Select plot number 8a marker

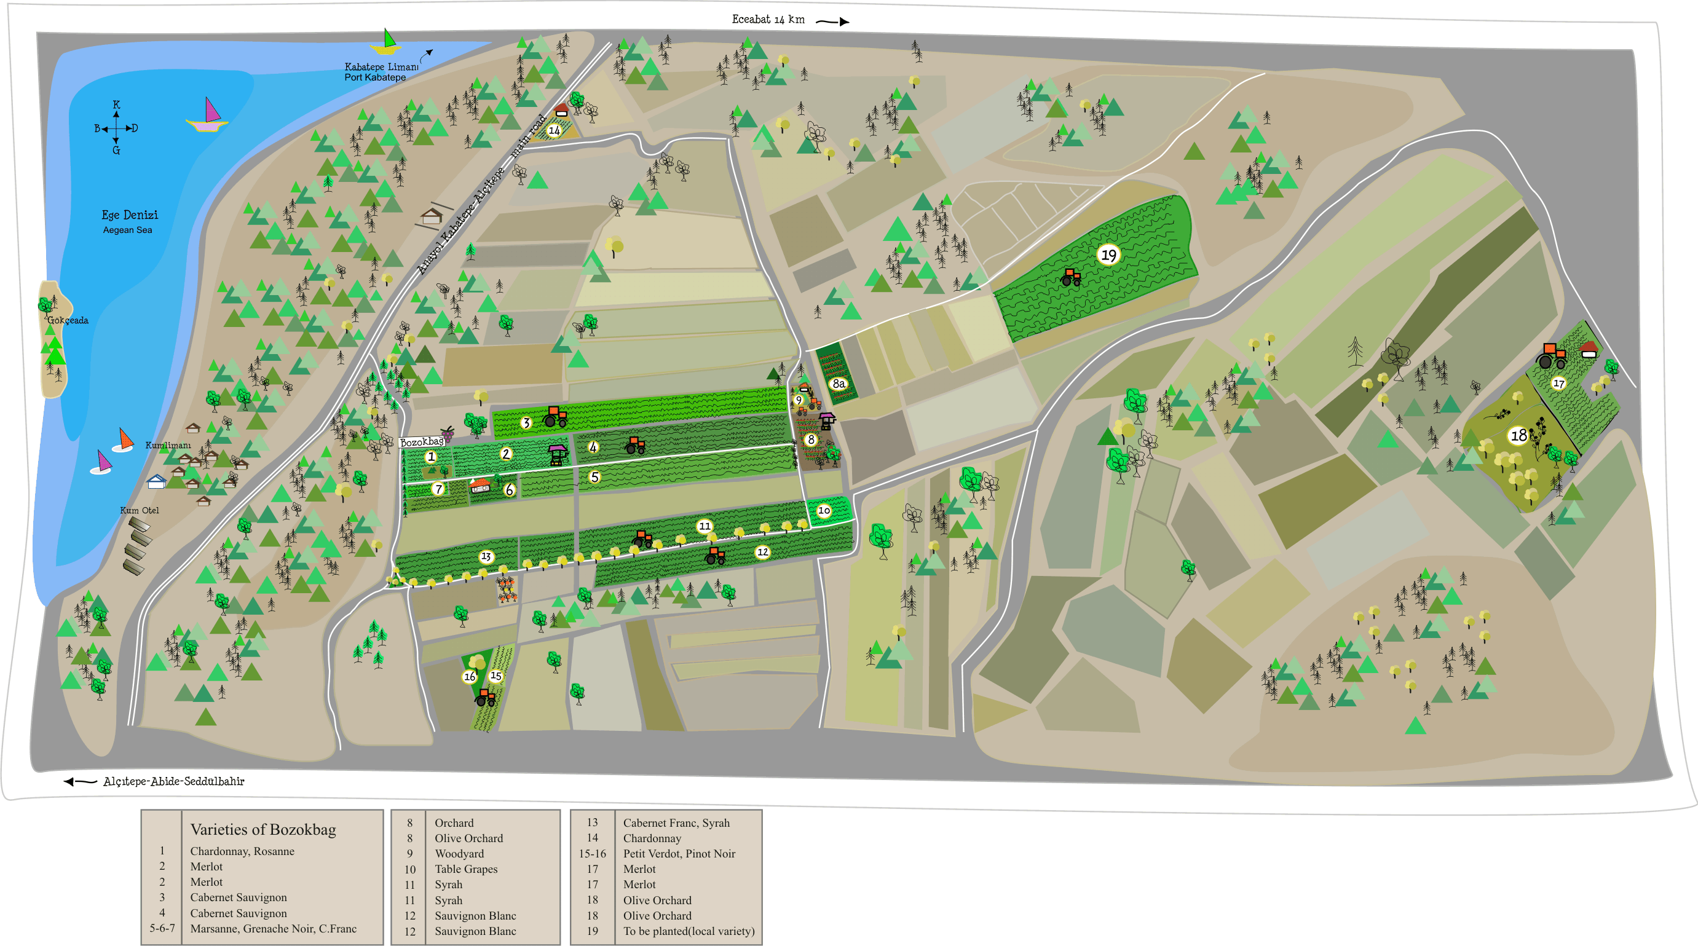839,384
